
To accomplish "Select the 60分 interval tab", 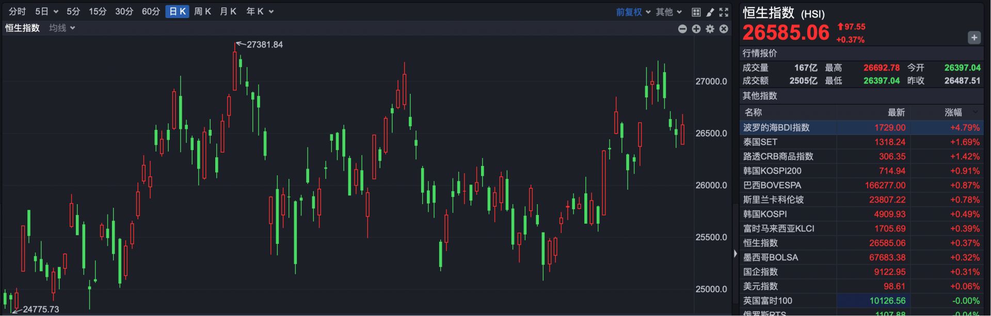I will [x=151, y=11].
